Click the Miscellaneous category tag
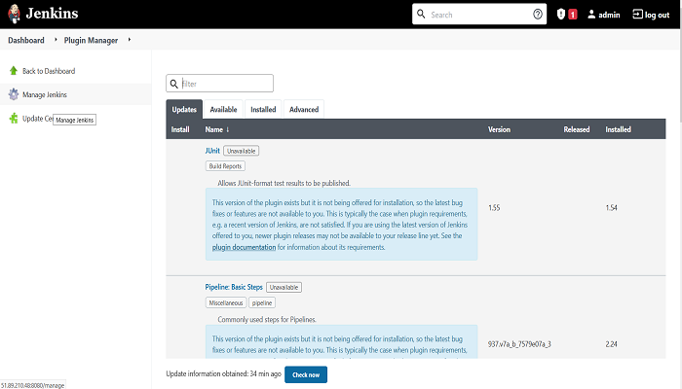The image size is (682, 389). tap(226, 302)
